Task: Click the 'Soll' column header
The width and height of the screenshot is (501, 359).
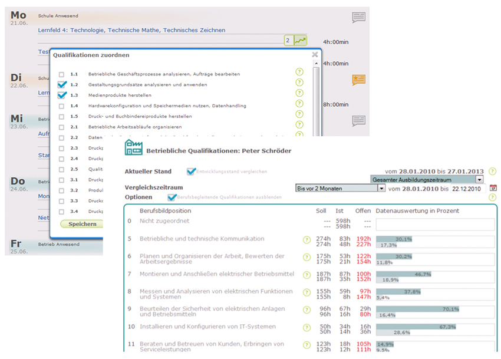Action: click(x=321, y=211)
